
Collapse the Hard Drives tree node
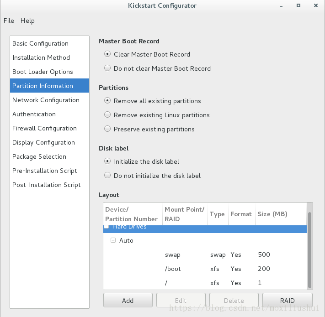point(107,227)
